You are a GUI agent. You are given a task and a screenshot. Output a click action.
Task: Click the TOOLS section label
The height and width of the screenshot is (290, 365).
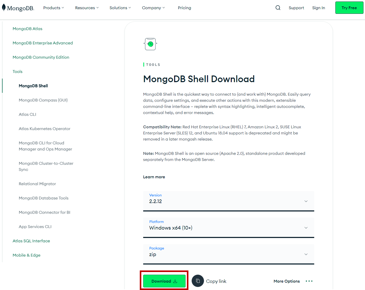153,65
